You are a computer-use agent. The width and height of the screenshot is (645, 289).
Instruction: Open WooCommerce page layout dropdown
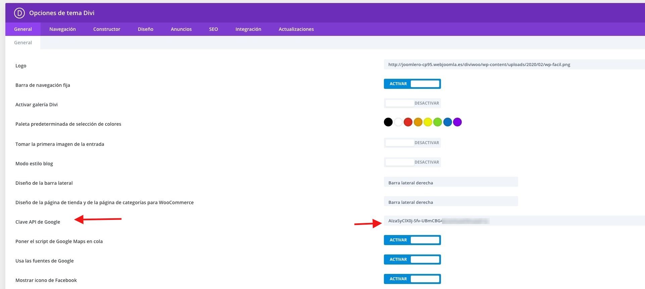[x=451, y=201]
